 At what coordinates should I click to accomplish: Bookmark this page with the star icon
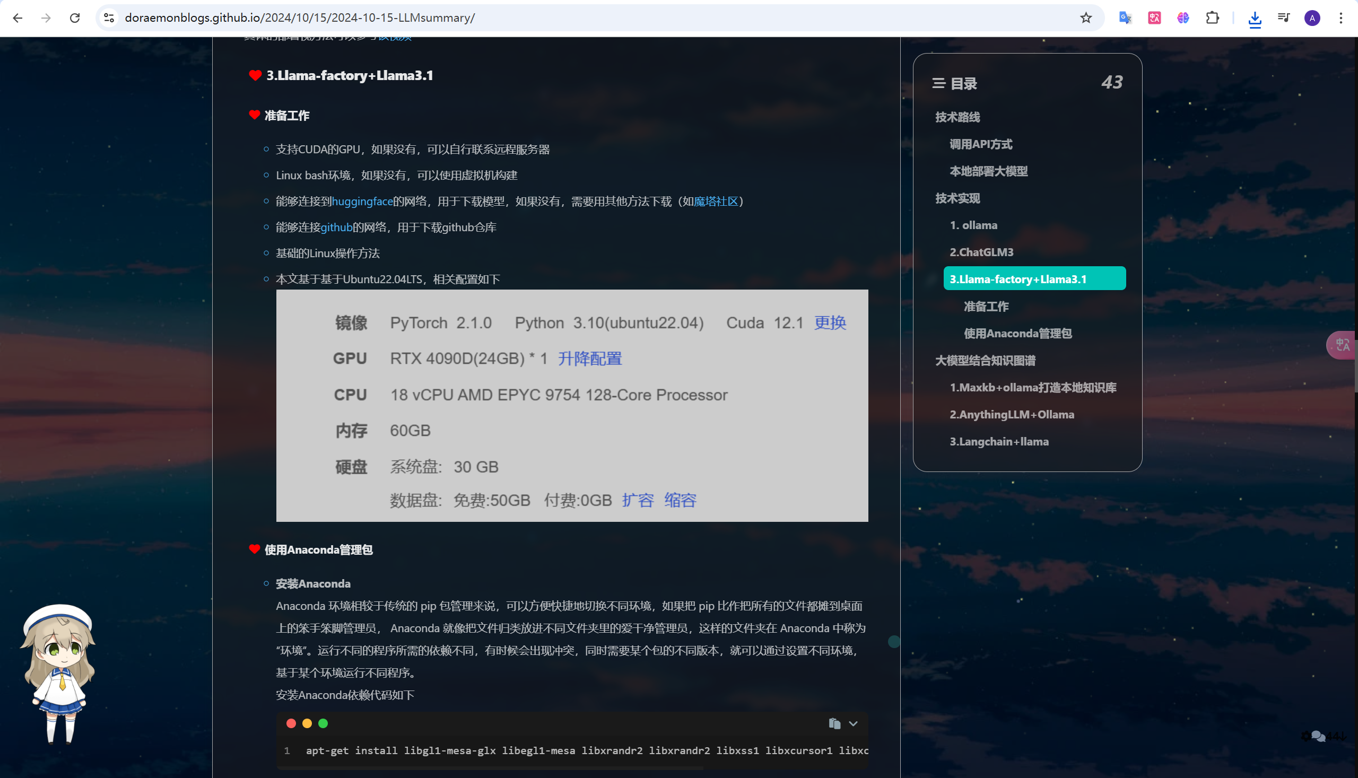click(1086, 18)
